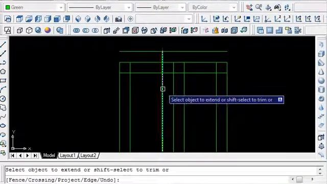Select the Delete Faces tool

tap(135, 31)
